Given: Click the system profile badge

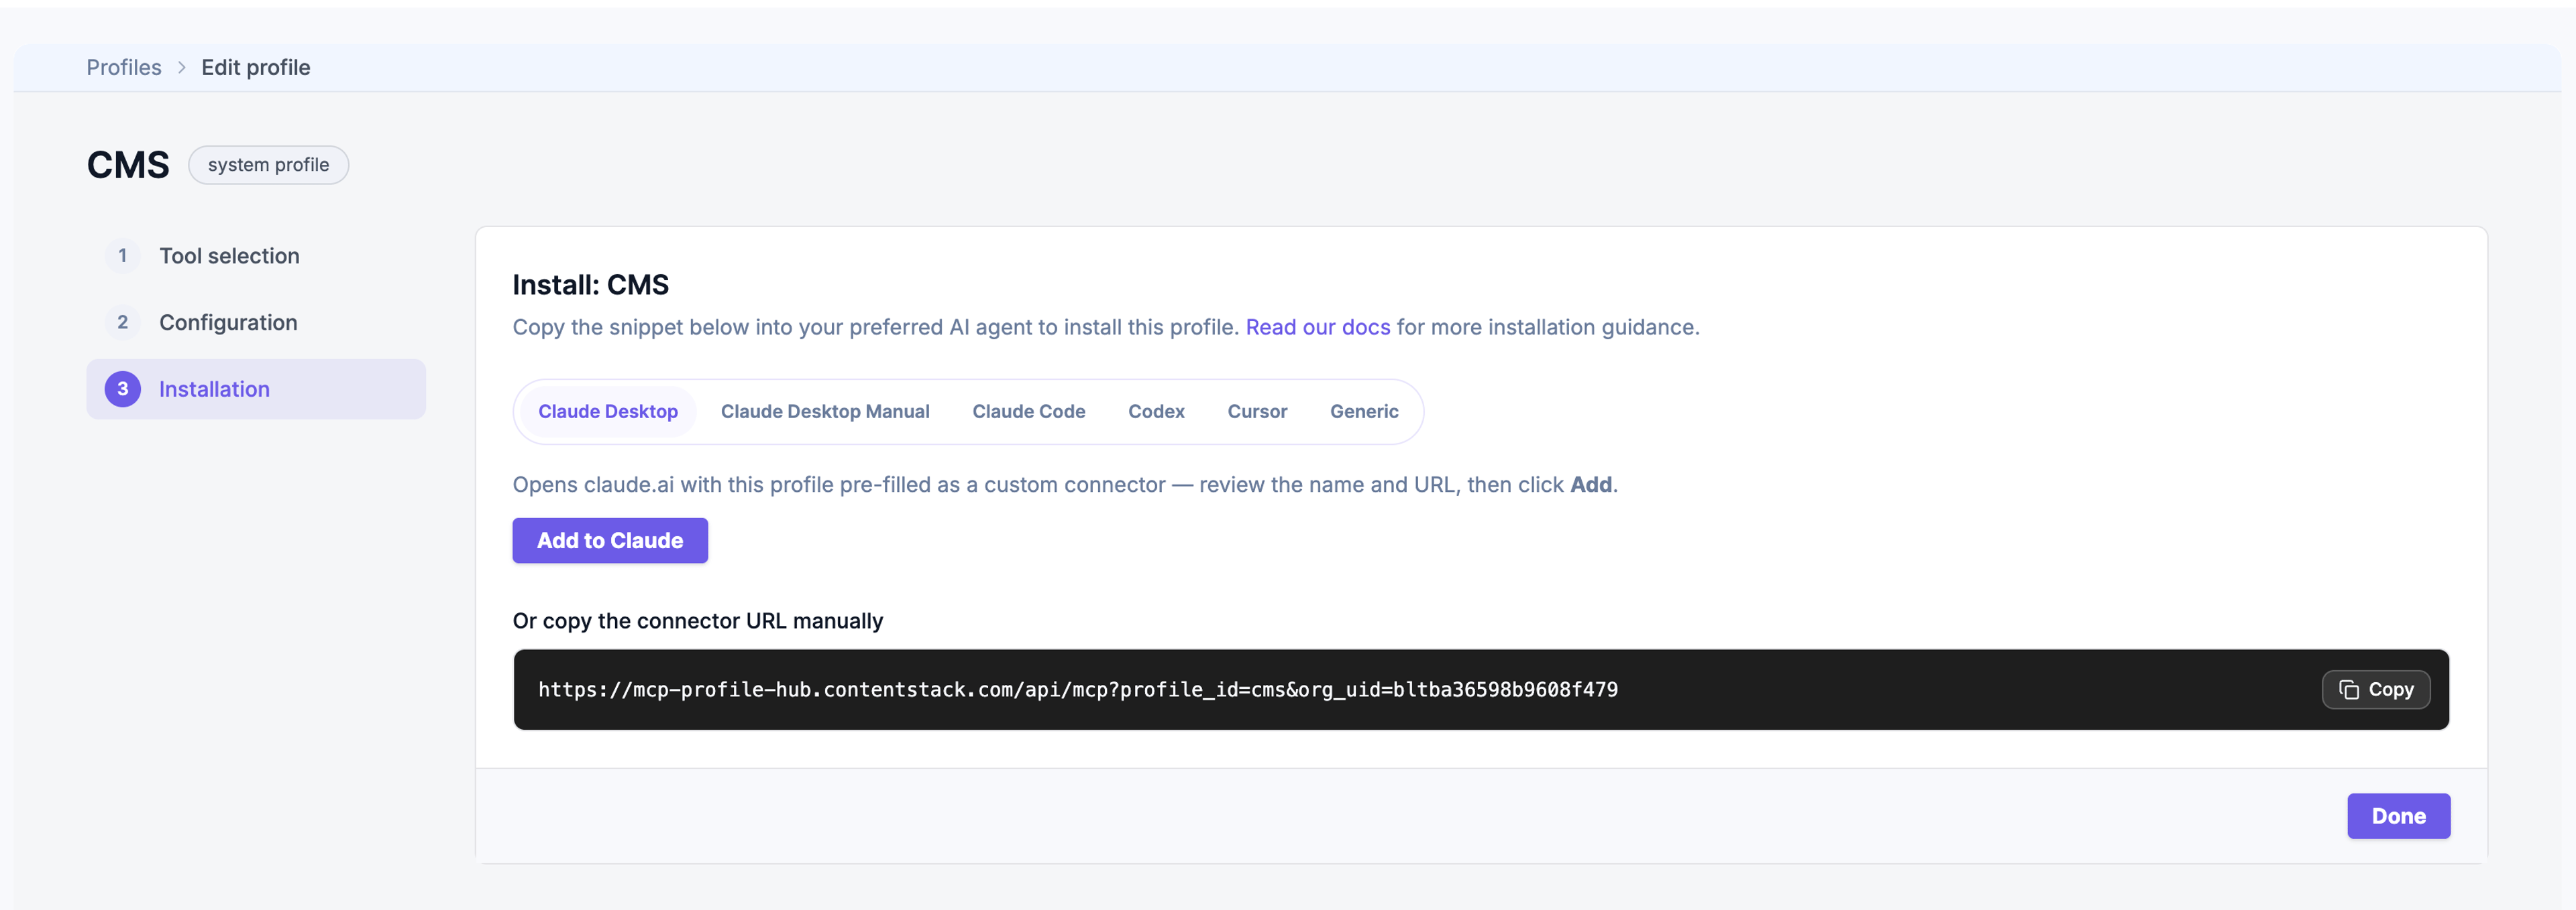Looking at the screenshot, I should (x=268, y=165).
